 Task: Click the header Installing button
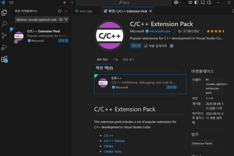pos(136,46)
